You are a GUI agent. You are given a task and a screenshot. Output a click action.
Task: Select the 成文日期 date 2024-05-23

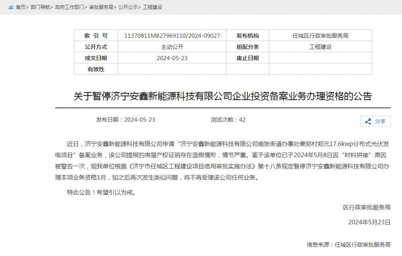point(172,58)
